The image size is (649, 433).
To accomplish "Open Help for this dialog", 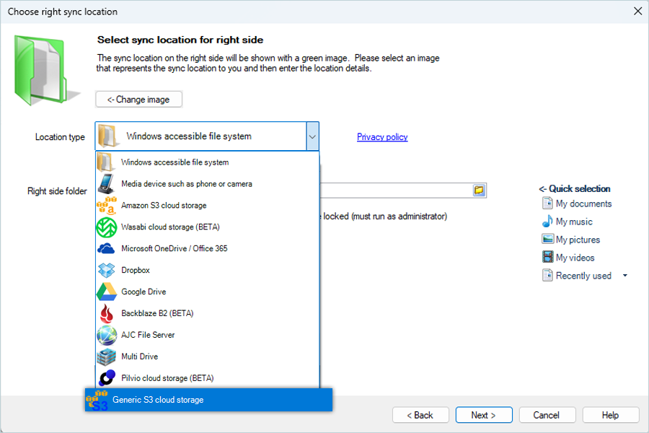I will (x=611, y=415).
